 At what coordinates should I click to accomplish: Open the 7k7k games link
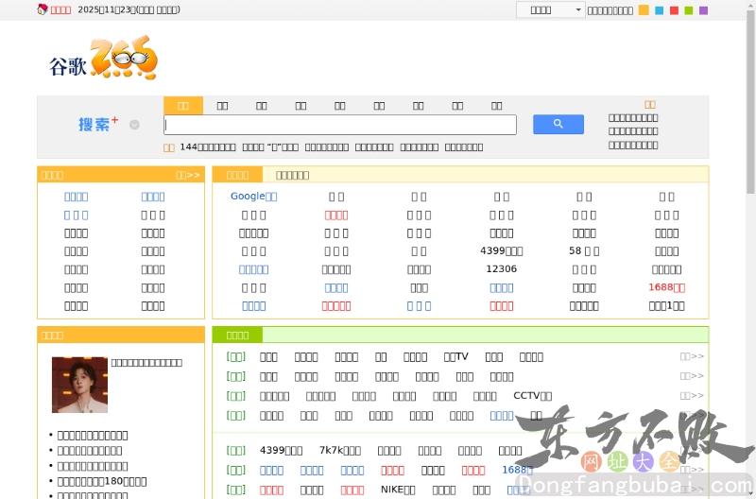pos(340,450)
